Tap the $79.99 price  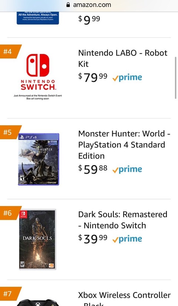click(x=93, y=78)
